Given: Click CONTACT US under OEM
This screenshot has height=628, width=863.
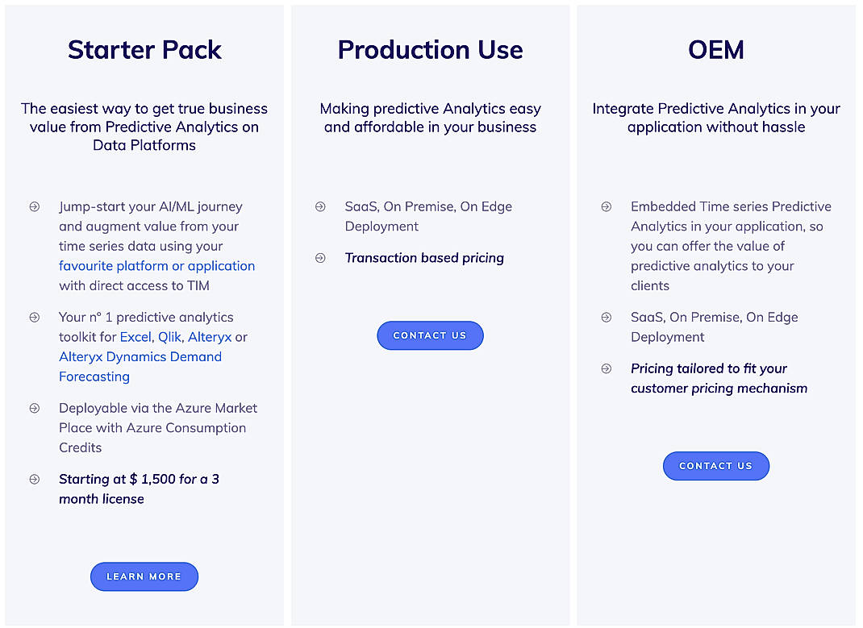Looking at the screenshot, I should (715, 466).
